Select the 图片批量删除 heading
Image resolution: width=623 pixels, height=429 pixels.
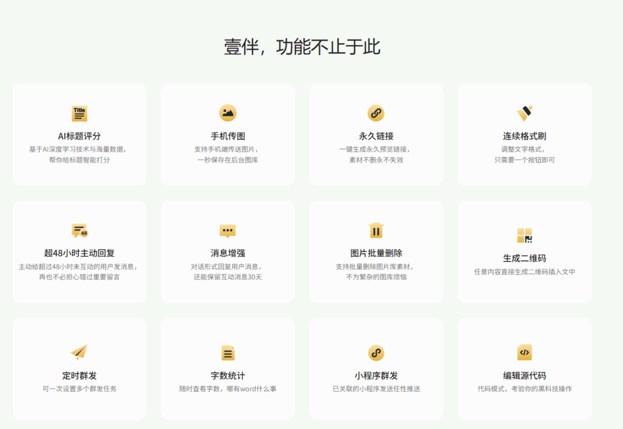(376, 253)
